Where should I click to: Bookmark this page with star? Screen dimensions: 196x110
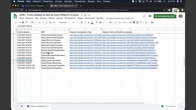(164, 10)
